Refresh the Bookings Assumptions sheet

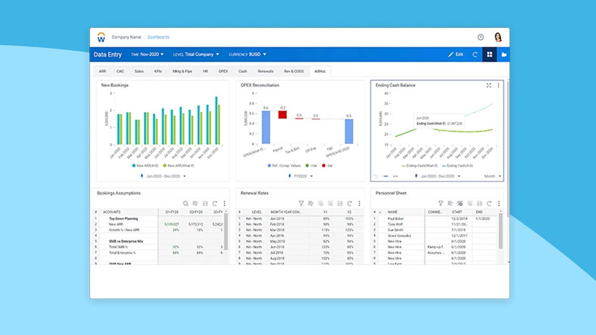tap(215, 203)
